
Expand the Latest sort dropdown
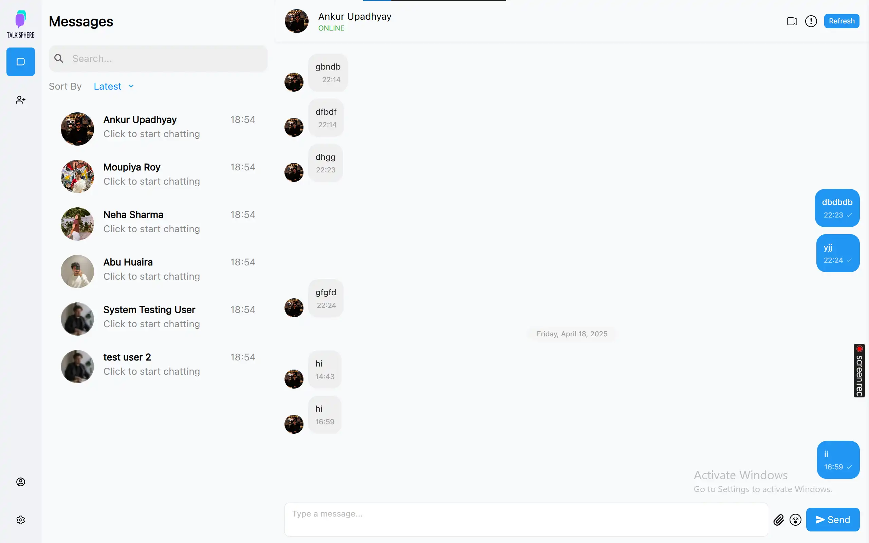tap(108, 87)
